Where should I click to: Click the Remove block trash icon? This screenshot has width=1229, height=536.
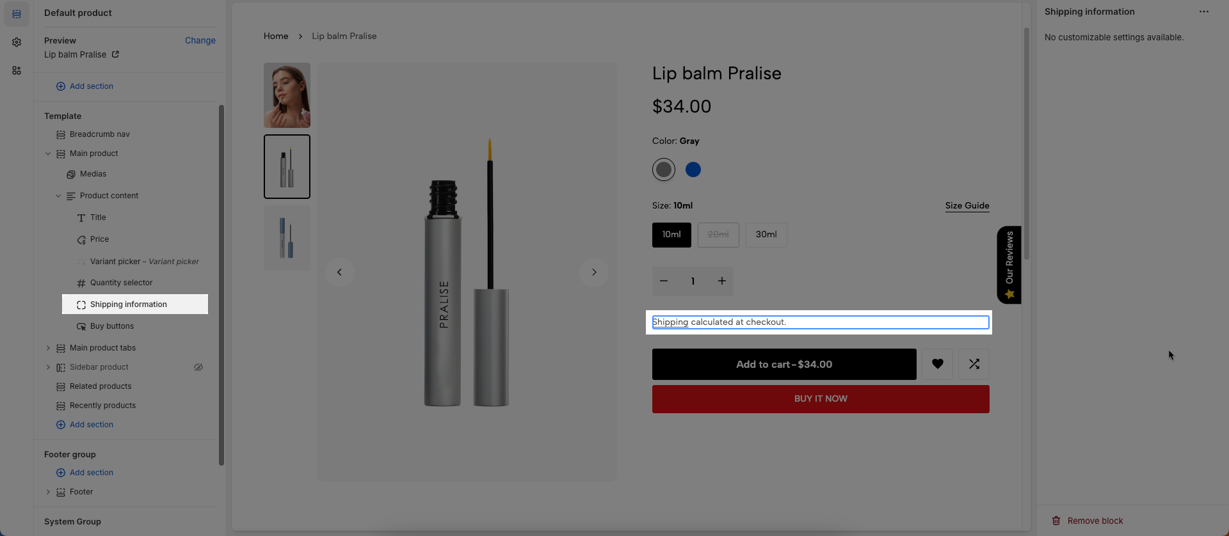coord(1056,521)
